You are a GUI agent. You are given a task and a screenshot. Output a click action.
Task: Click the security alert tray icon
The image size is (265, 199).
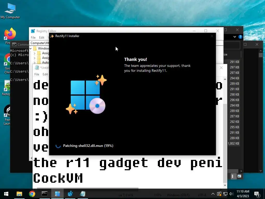pos(219,194)
